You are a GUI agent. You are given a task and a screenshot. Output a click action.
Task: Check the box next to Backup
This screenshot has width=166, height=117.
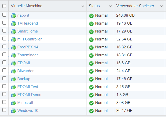point(4,78)
